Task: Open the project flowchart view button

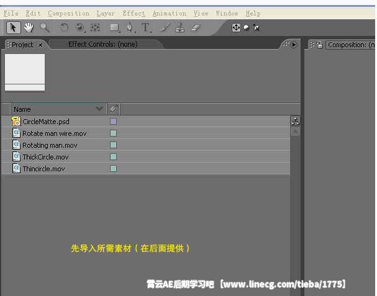Action: [295, 121]
